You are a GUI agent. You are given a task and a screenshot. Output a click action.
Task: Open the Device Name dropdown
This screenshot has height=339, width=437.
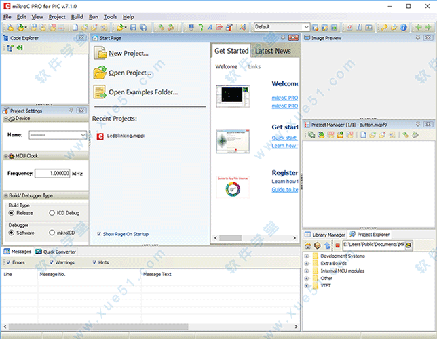[83, 135]
